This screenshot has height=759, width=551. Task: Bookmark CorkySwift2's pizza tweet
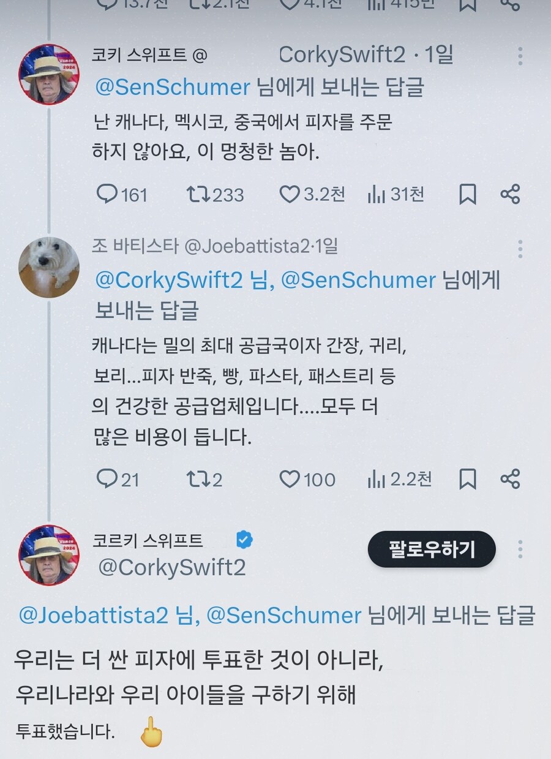[x=468, y=195]
